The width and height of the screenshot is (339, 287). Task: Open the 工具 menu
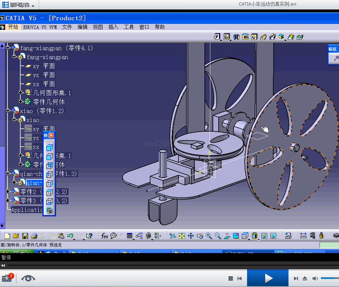coord(129,27)
